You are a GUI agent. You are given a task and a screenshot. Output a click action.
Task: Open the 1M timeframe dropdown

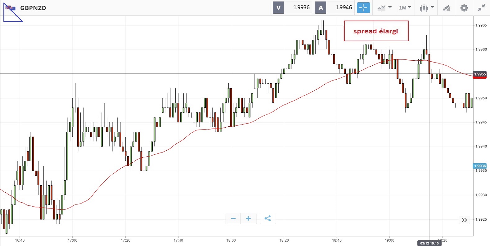coord(405,8)
